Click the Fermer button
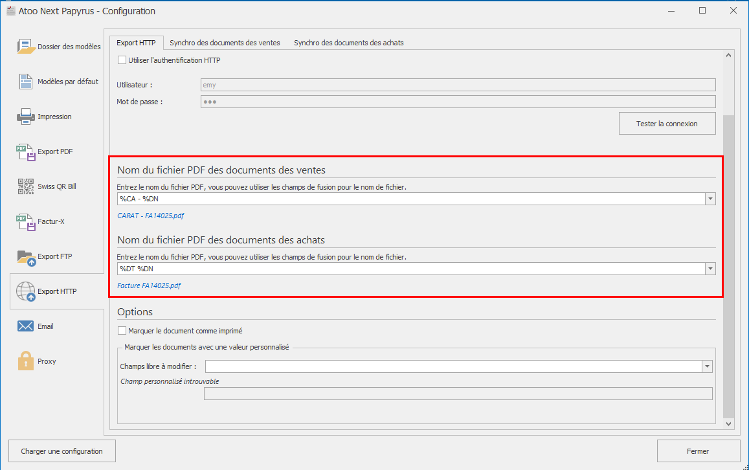The image size is (749, 470). pyautogui.click(x=698, y=451)
